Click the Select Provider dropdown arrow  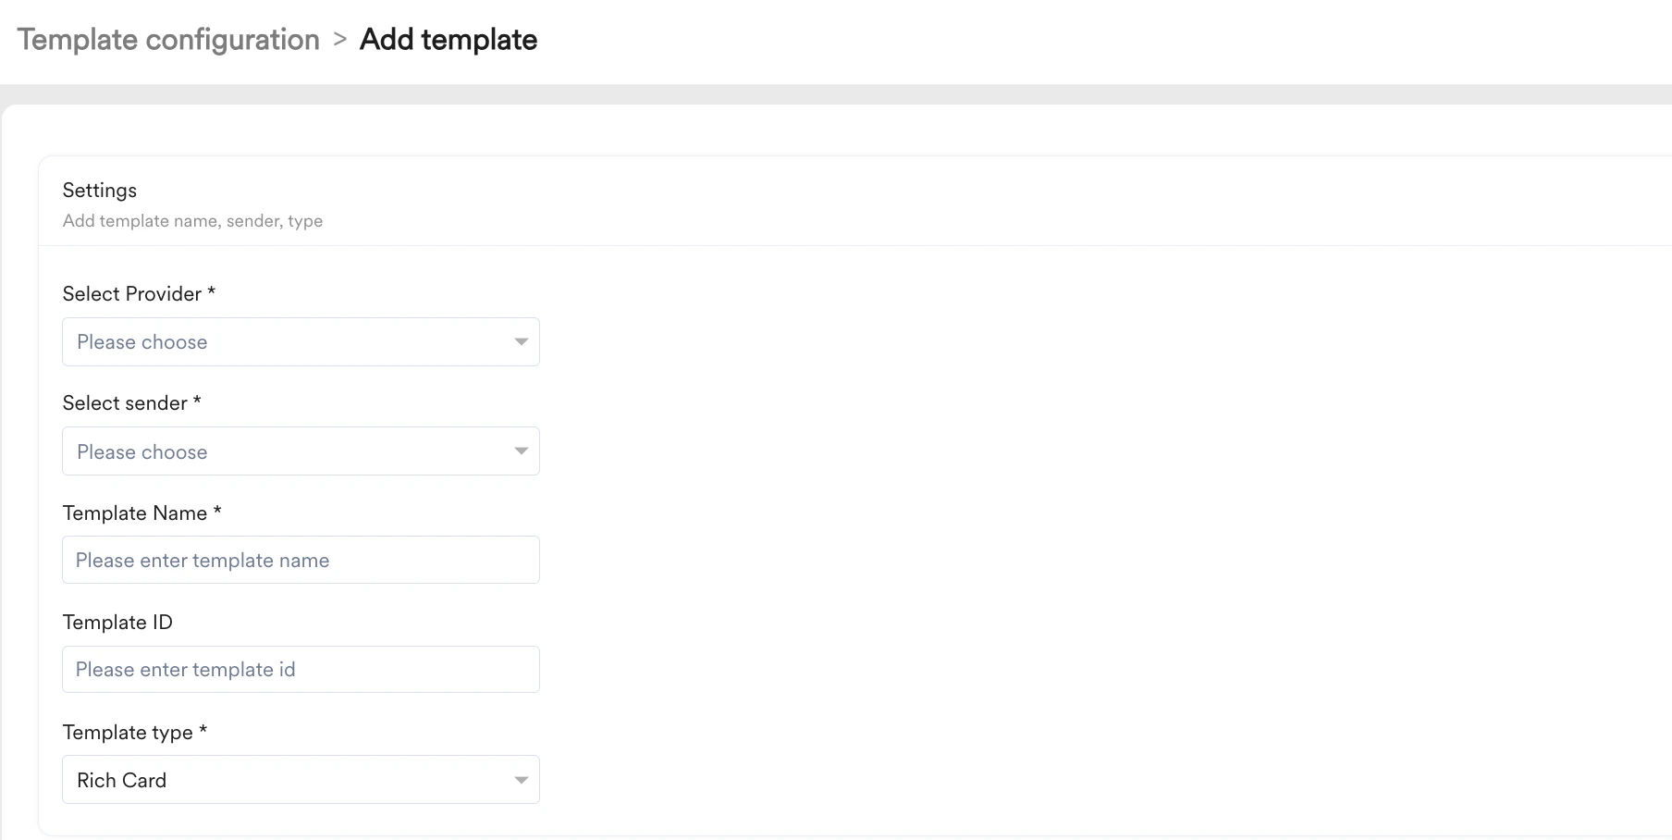[x=522, y=342]
